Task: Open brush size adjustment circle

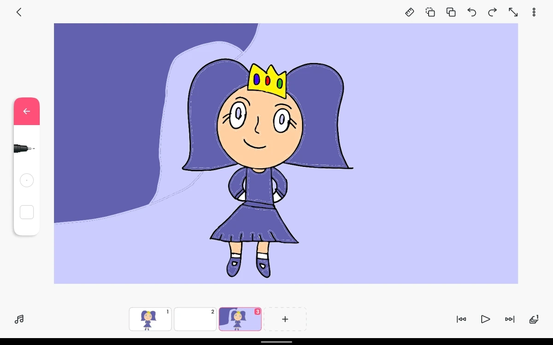Action: [x=27, y=180]
